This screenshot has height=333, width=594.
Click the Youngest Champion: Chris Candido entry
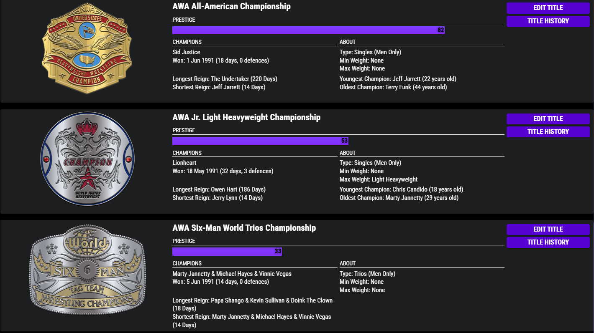(401, 189)
